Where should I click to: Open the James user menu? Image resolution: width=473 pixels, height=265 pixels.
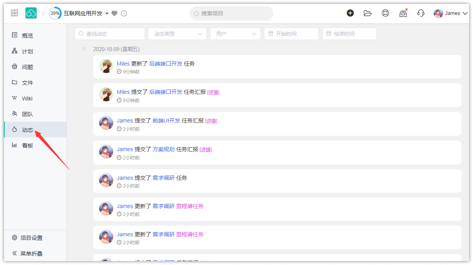click(451, 13)
